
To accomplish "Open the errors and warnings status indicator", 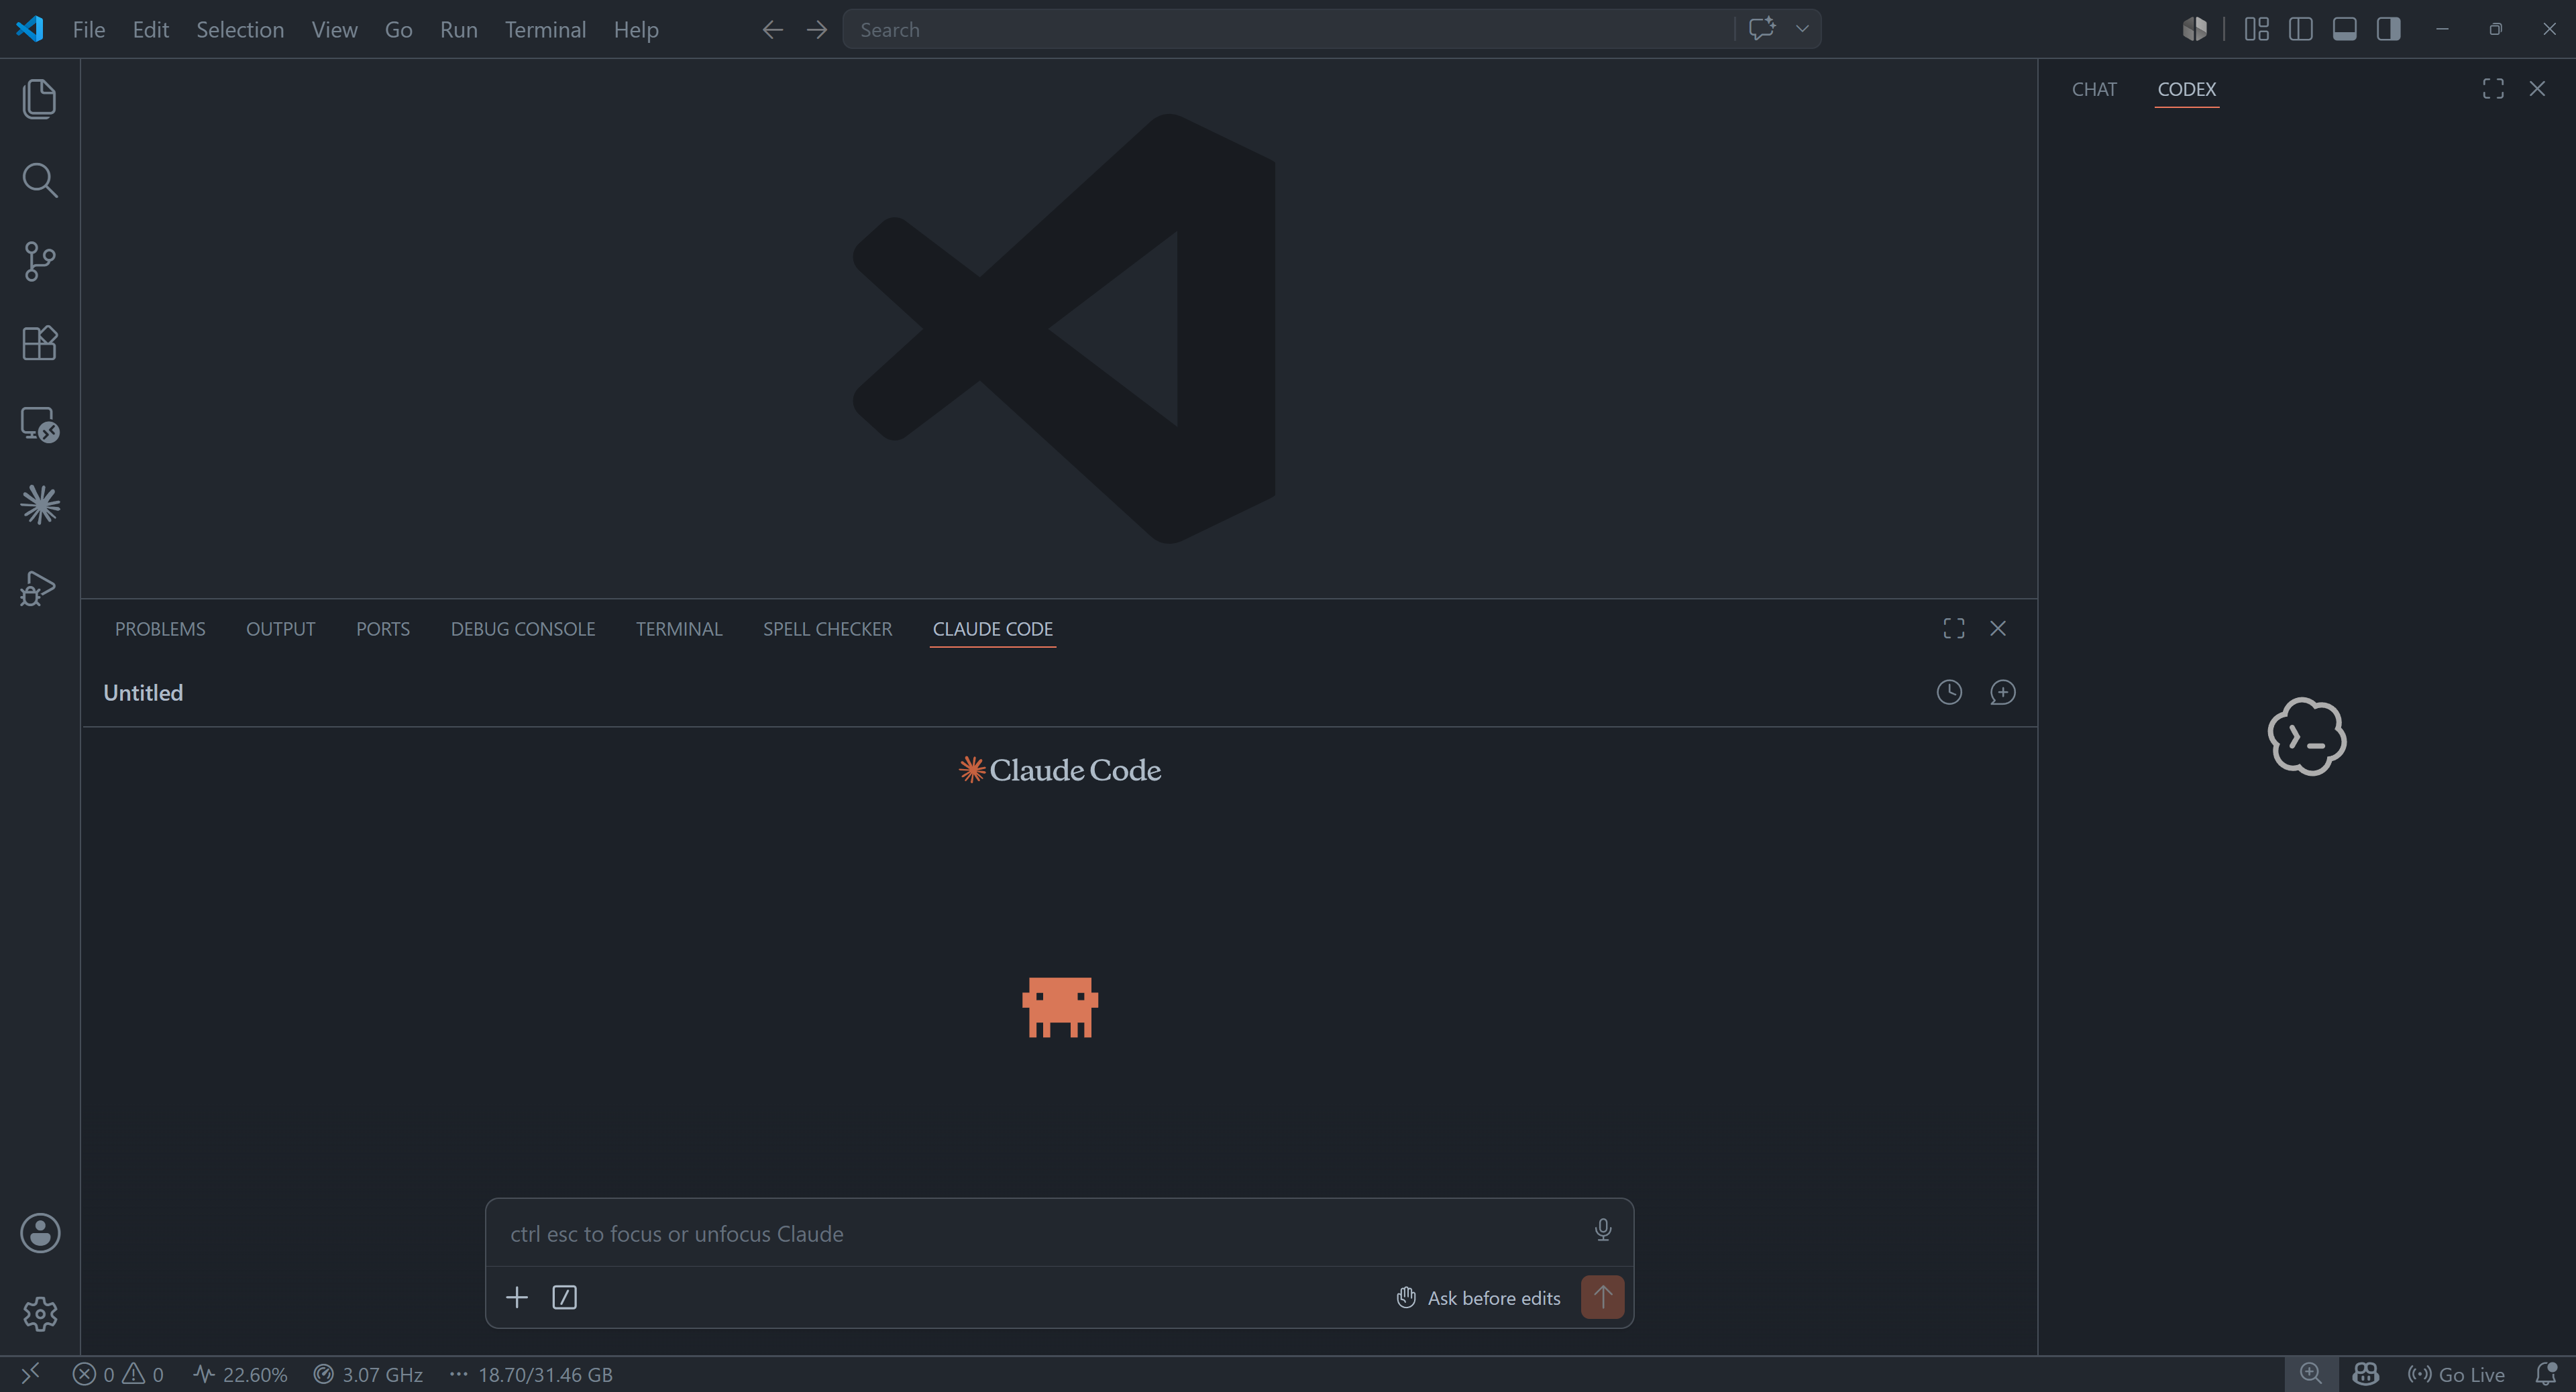I will click(118, 1374).
